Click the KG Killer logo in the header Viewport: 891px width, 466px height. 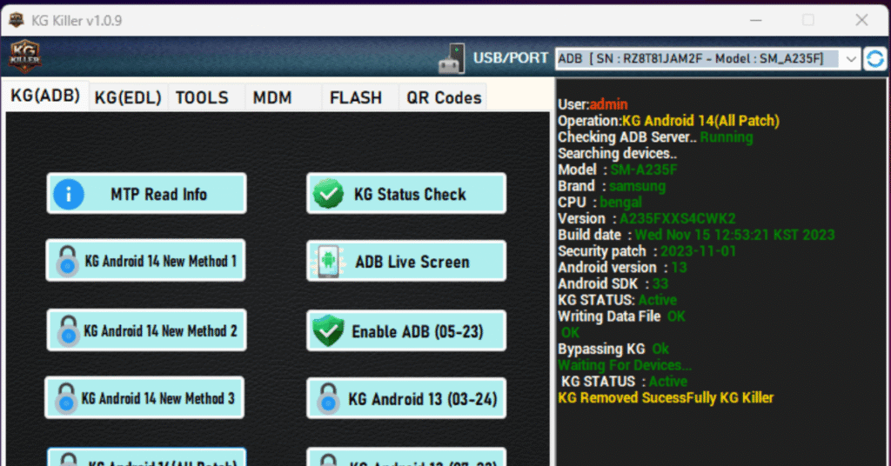pos(24,57)
